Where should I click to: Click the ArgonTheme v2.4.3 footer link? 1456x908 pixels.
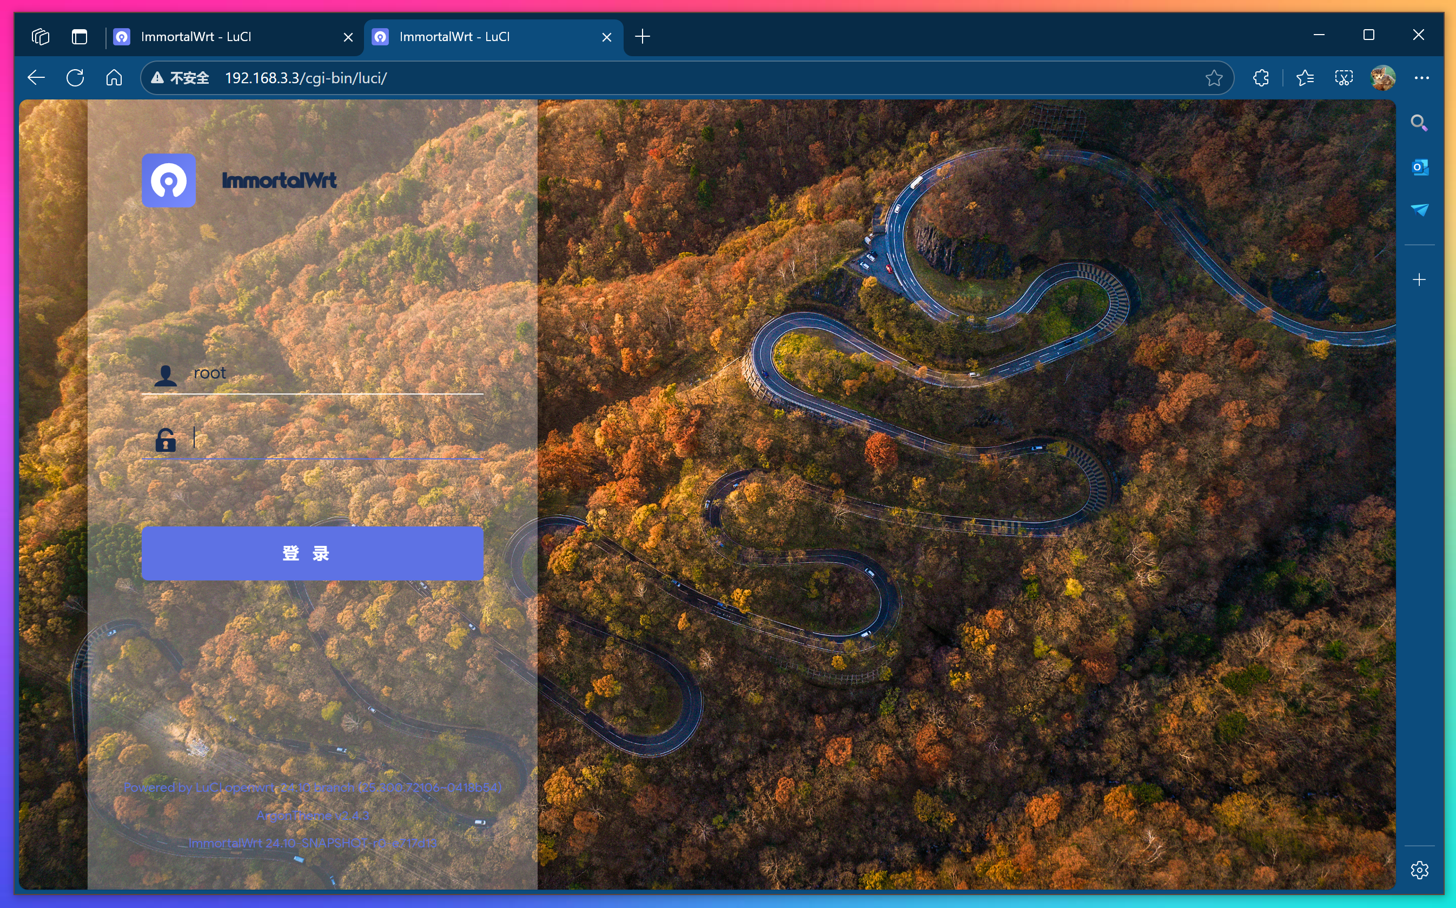313,816
